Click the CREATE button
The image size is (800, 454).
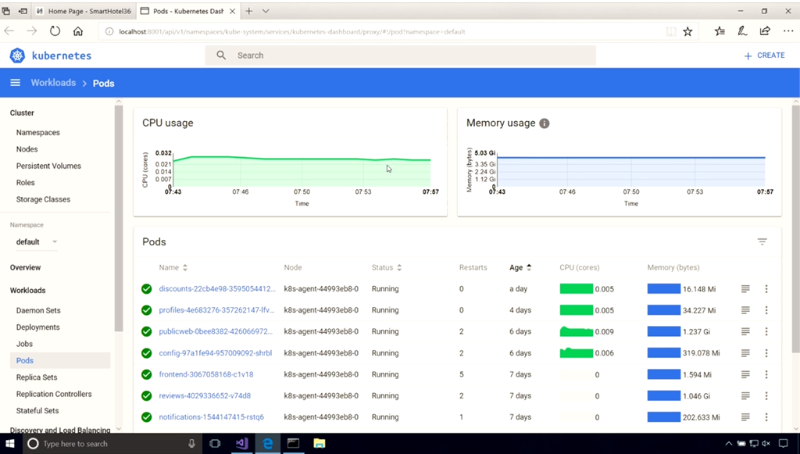(x=764, y=55)
